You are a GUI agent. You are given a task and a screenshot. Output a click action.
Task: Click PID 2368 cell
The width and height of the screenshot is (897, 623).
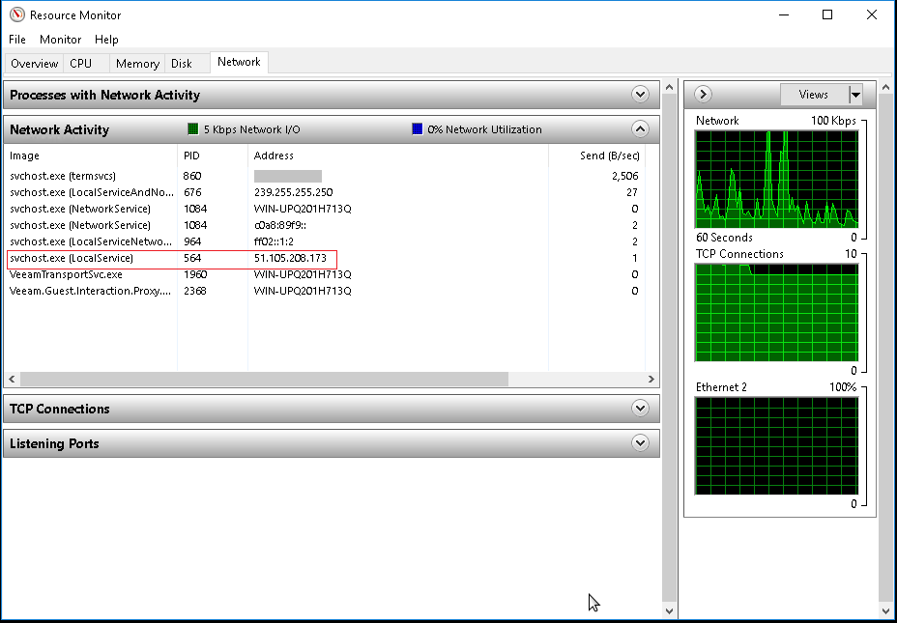tap(195, 291)
